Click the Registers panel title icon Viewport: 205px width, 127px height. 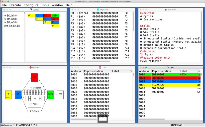pos(98,10)
